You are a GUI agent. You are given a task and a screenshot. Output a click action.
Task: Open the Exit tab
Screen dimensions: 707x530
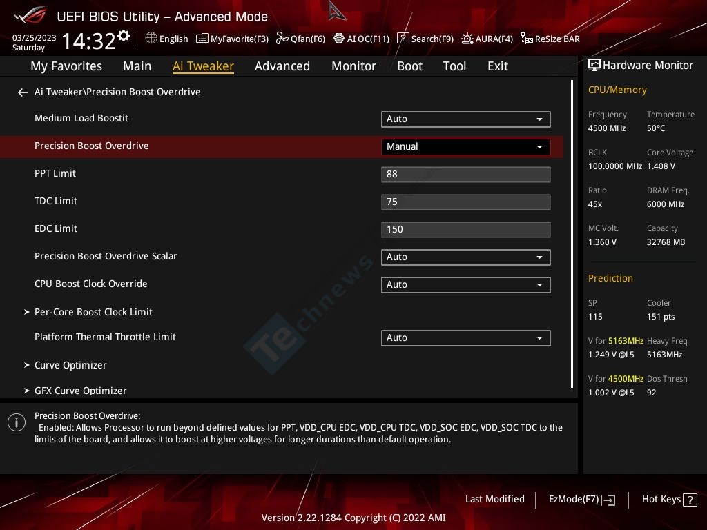pos(498,66)
